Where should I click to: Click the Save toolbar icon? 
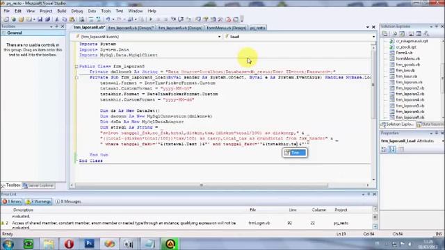[x=40, y=19]
